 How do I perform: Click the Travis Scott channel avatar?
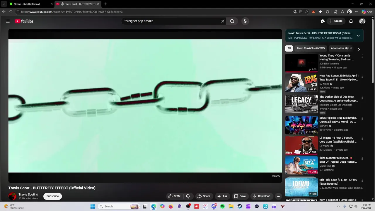pos(12,196)
